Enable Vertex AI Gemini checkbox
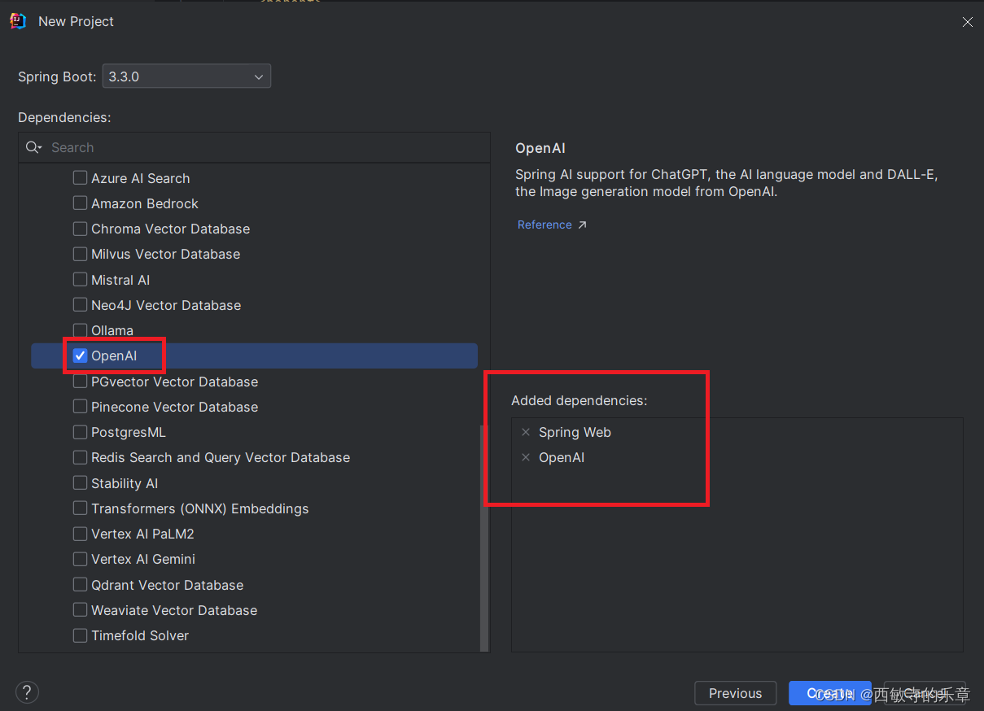984x711 pixels. point(80,559)
